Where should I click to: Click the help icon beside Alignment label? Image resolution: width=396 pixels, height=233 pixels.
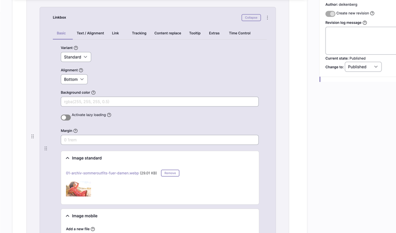[81, 70]
